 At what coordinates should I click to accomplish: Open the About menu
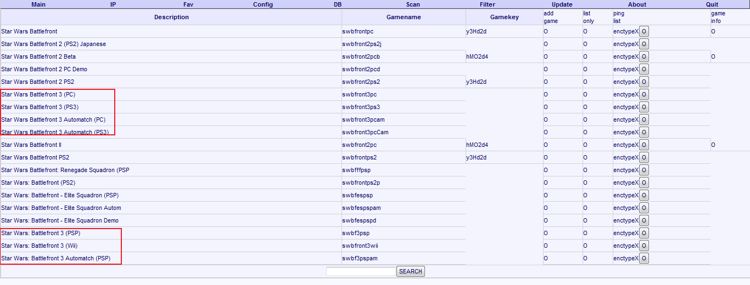pos(637,4)
